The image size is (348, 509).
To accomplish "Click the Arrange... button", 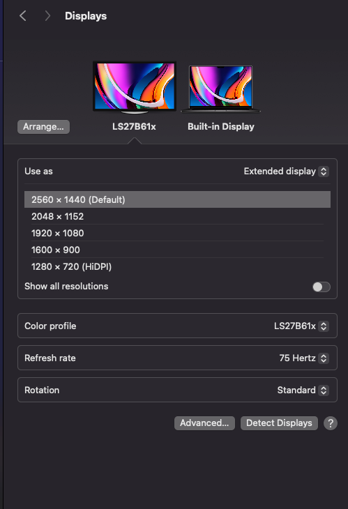I will click(x=43, y=127).
